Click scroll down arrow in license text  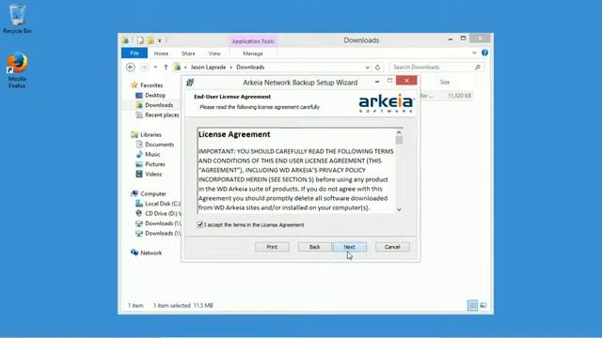[399, 209]
